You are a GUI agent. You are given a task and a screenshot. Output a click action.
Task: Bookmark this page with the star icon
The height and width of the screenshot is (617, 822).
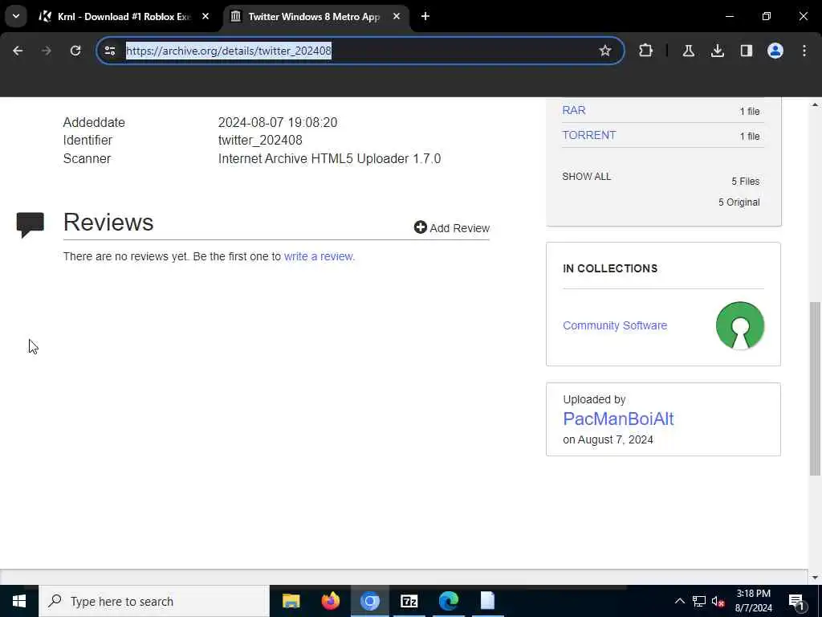click(605, 51)
